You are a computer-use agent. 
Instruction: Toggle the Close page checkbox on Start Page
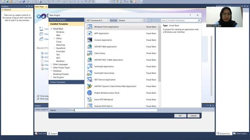(38, 96)
